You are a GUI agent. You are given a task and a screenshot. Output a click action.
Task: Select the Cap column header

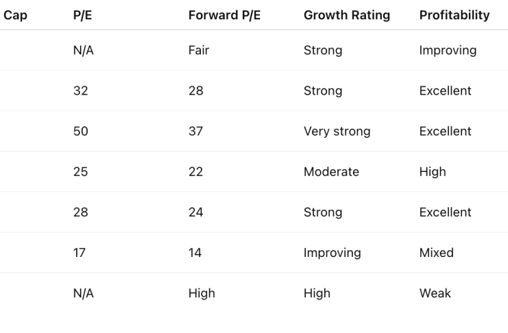tap(16, 15)
